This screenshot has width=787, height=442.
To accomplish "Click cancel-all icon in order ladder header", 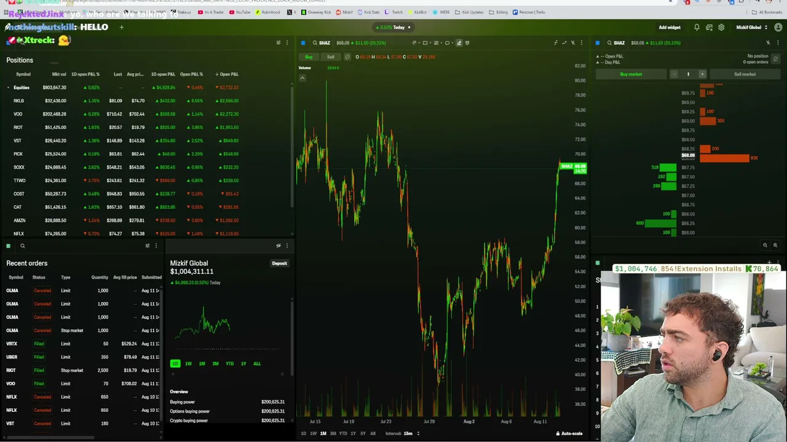I will click(x=775, y=59).
